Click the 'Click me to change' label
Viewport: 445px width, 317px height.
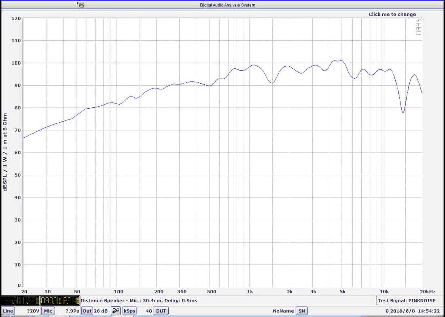coord(392,14)
